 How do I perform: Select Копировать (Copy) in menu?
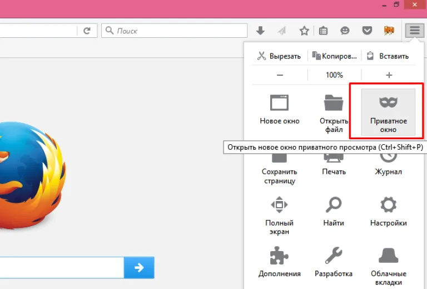tap(334, 56)
